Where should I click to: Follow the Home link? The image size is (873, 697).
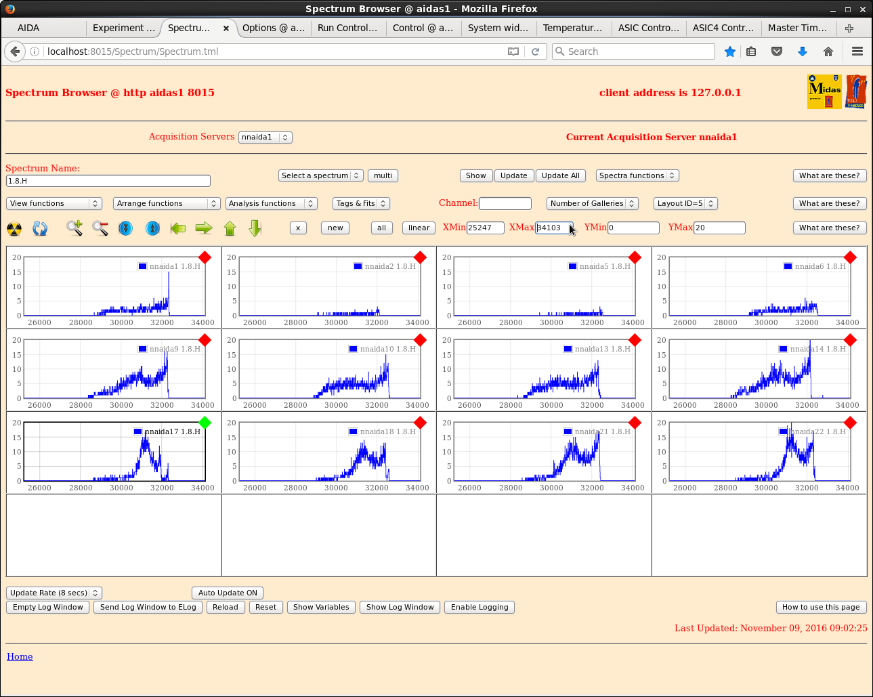(20, 656)
